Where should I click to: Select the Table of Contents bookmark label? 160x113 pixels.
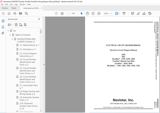point(23,35)
